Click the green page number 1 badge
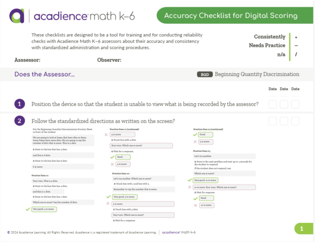This screenshot has height=242, width=315. coord(304,229)
